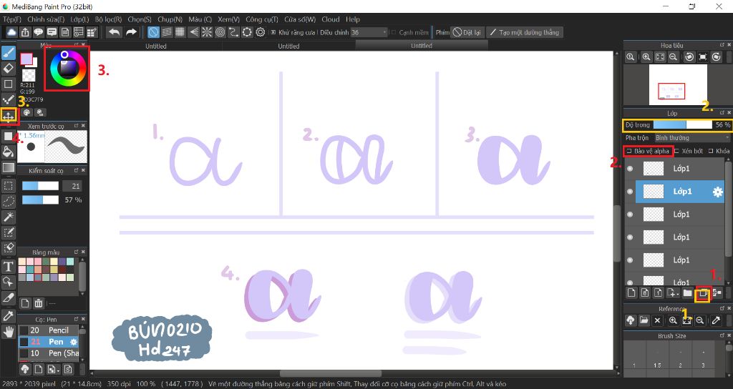Close the Bảng màu panel
This screenshot has width=733, height=389.
83,252
